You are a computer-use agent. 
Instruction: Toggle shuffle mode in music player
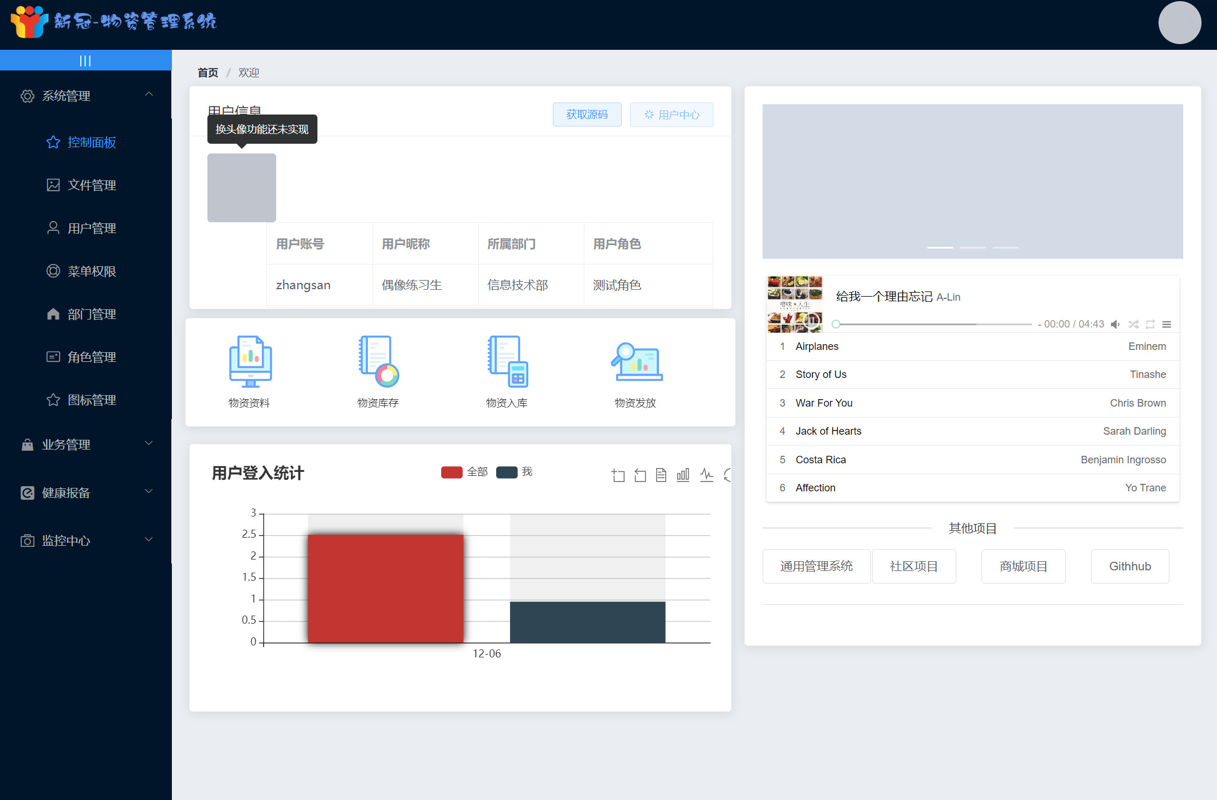(x=1133, y=324)
